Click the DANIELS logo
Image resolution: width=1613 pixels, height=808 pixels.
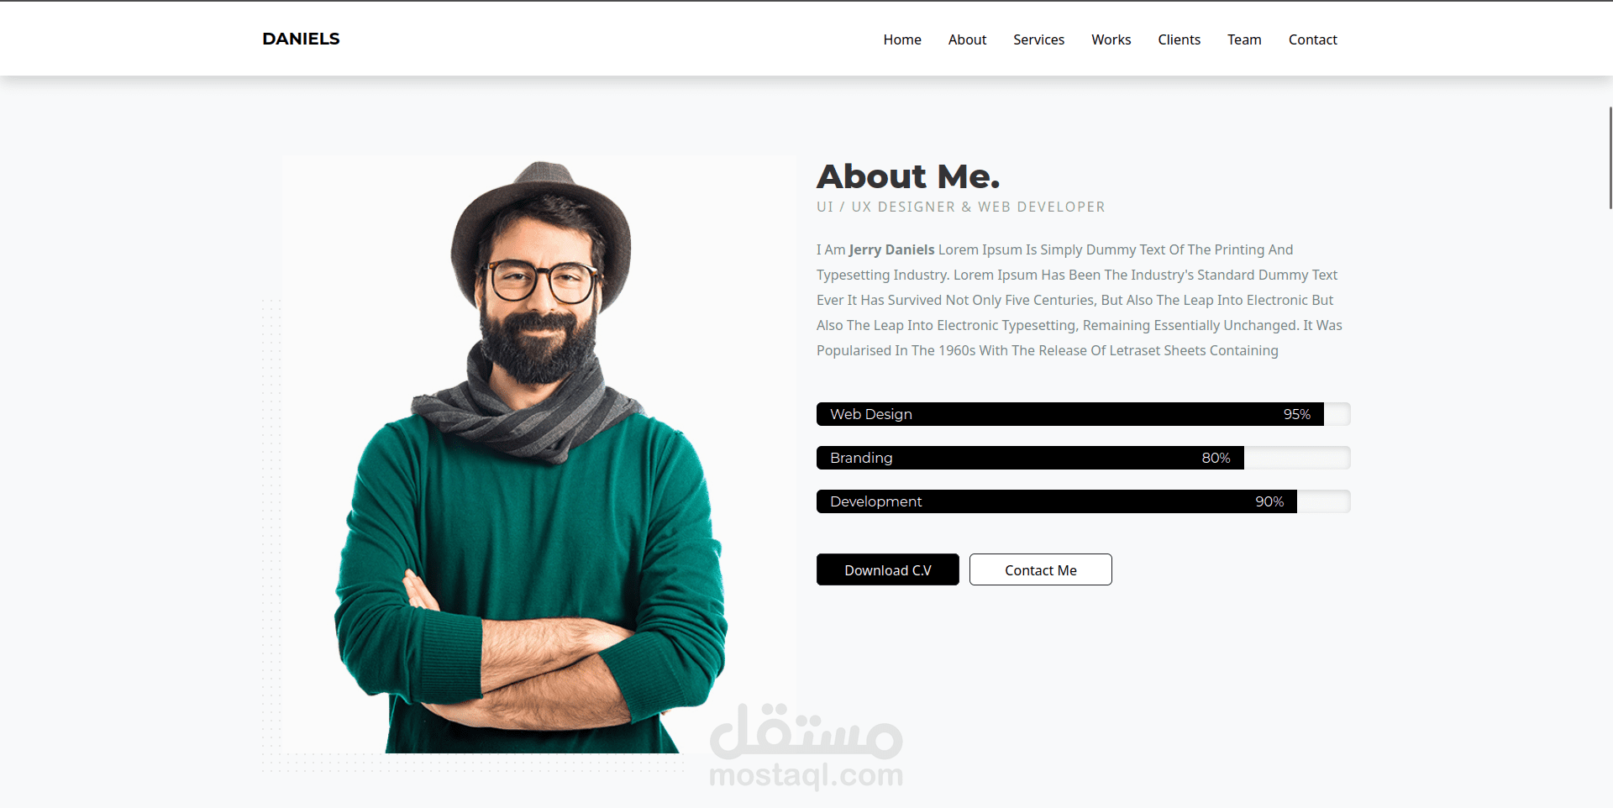click(301, 39)
